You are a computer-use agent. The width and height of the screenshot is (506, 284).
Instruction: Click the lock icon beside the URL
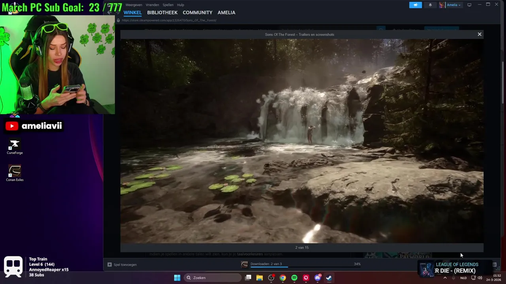click(118, 20)
